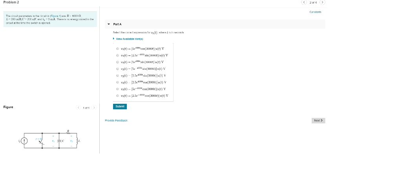Click the Next button

318,120
